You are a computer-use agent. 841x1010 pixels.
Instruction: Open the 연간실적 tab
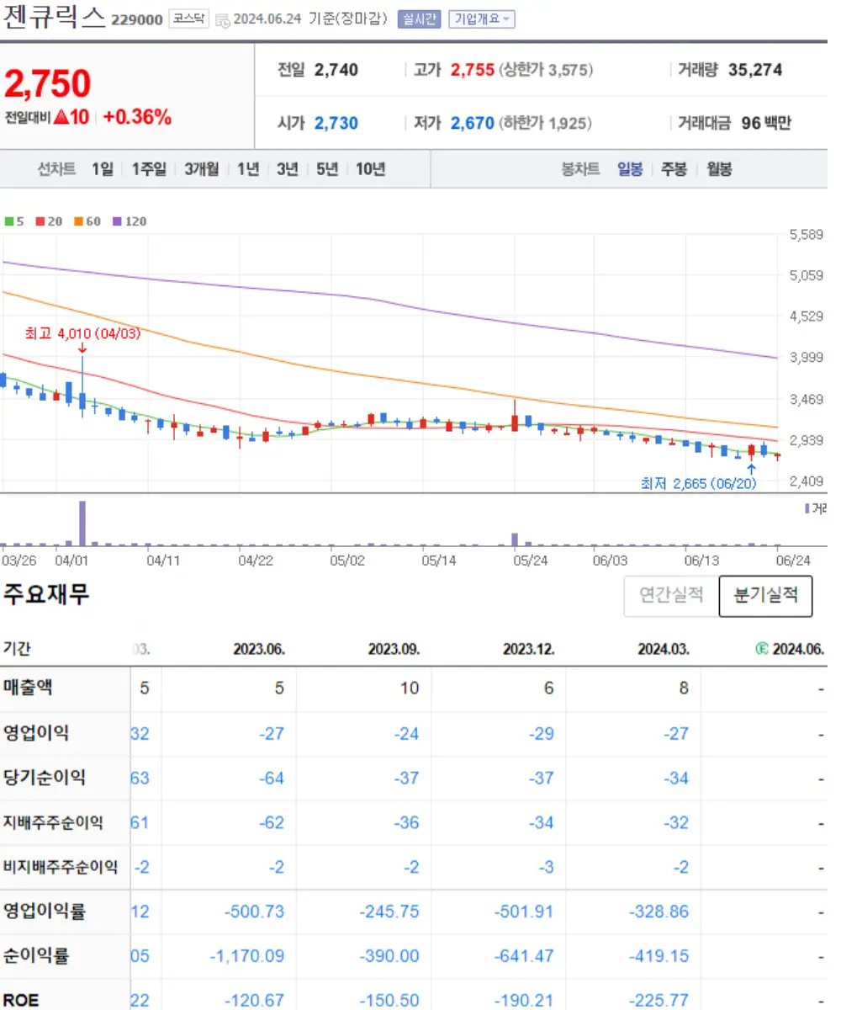coord(671,595)
